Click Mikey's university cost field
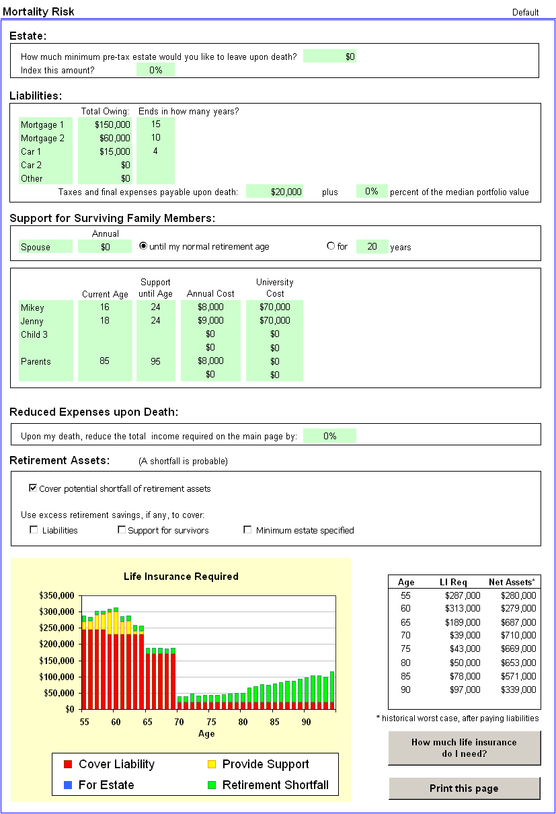The width and height of the screenshot is (556, 814). click(x=274, y=307)
